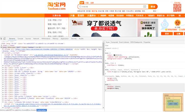The image size is (185, 112).
Task: Open the Sources tab
Action: 28,39
